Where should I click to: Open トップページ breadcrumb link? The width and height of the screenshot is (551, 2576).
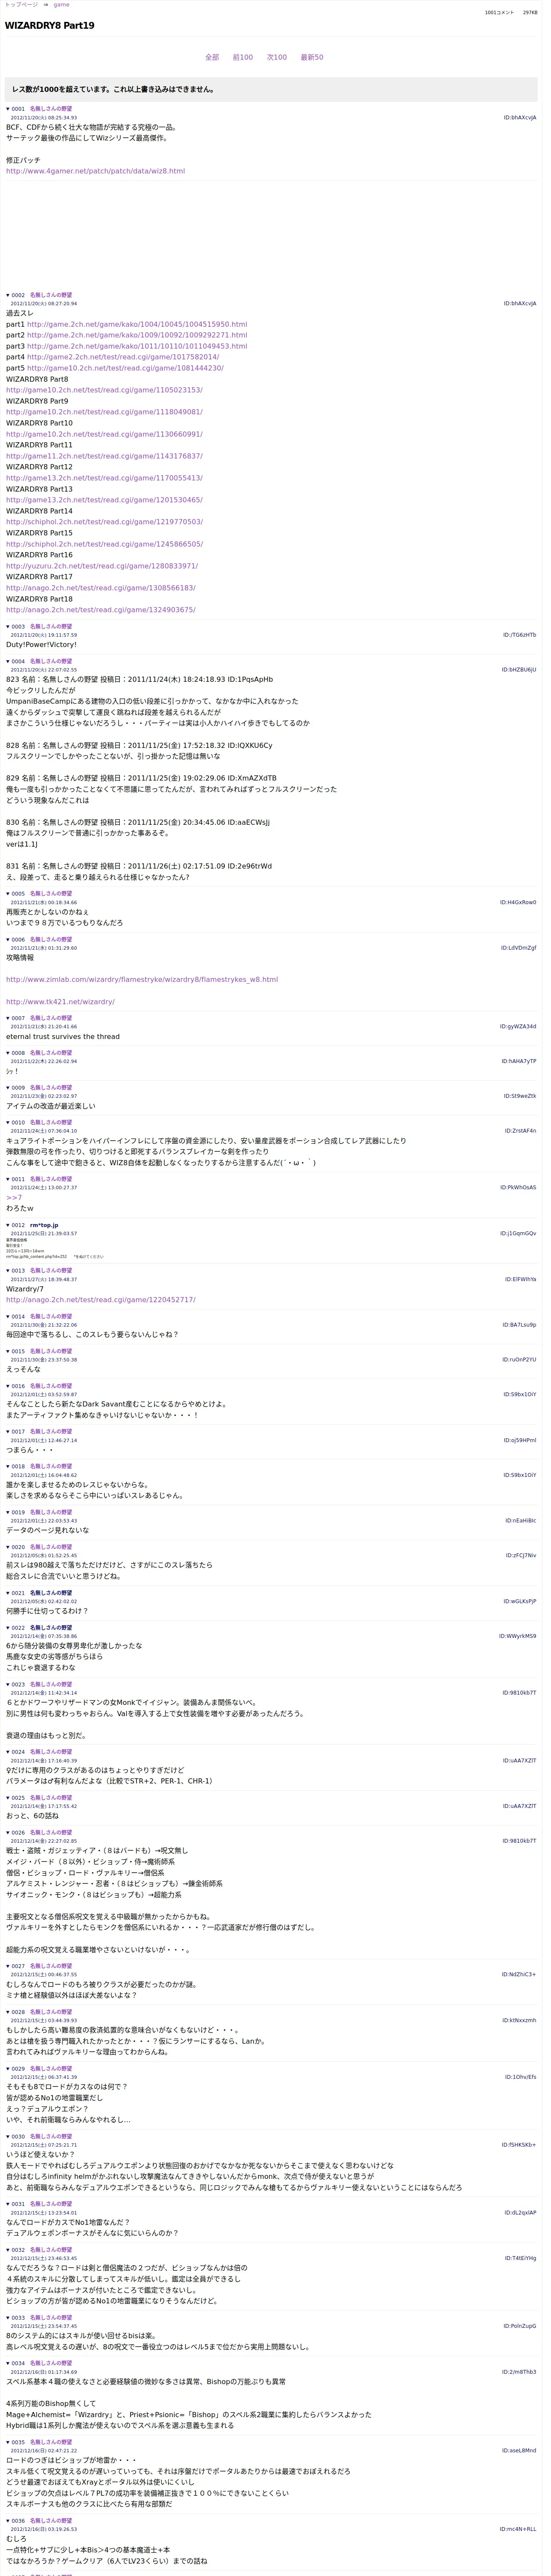(21, 5)
